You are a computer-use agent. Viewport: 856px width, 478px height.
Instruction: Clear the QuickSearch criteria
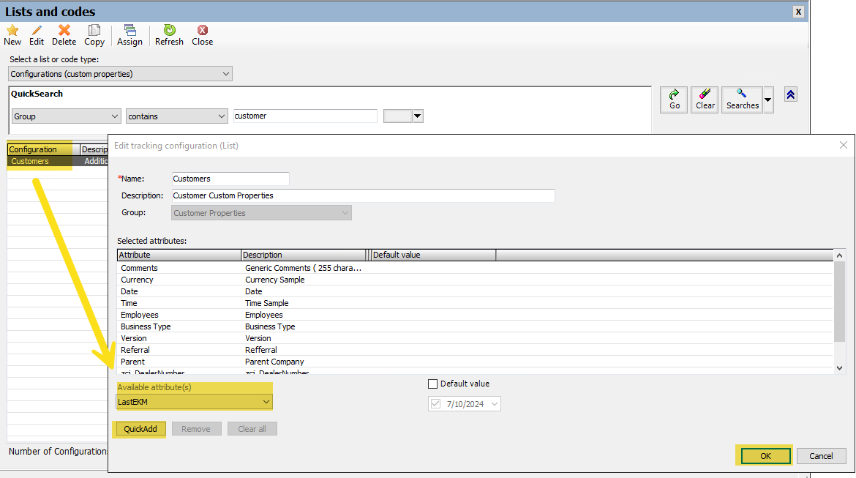(x=705, y=100)
